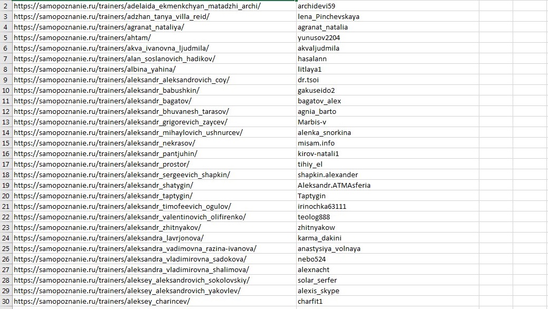Click the Marbis-v cell
The image size is (548, 309).
coord(388,122)
